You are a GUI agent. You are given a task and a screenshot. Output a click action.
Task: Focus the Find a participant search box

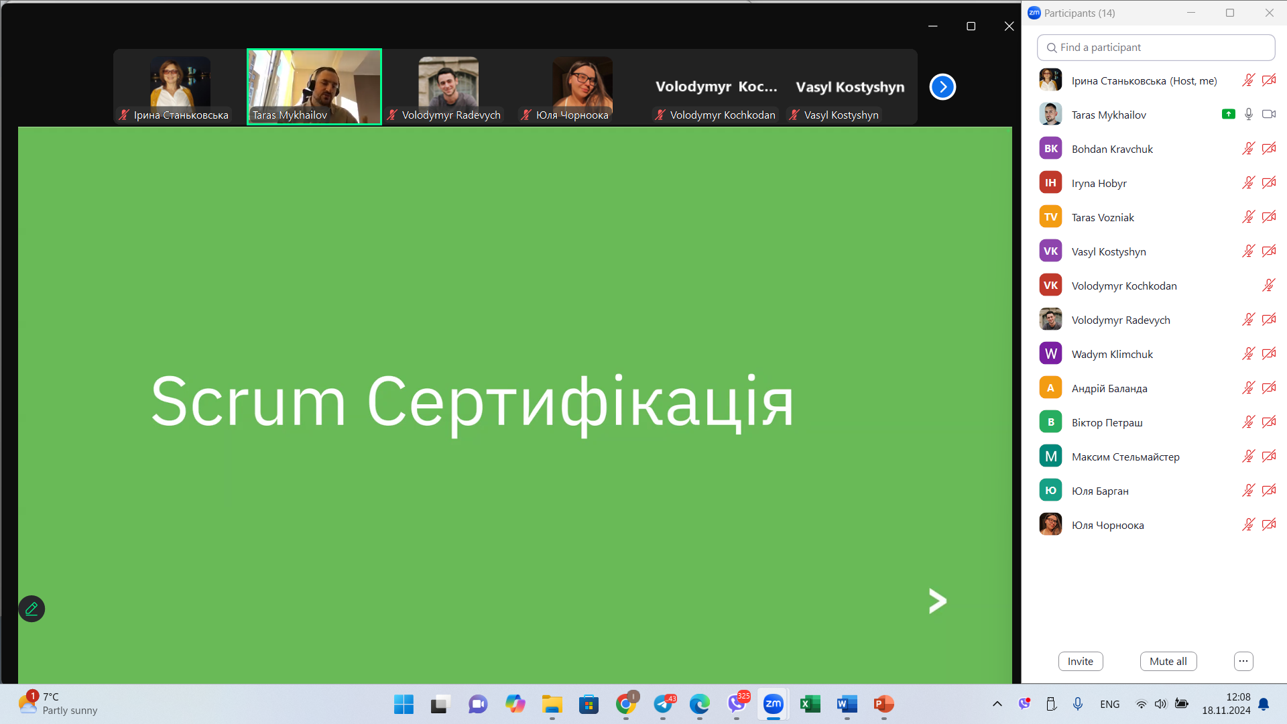[1156, 48]
